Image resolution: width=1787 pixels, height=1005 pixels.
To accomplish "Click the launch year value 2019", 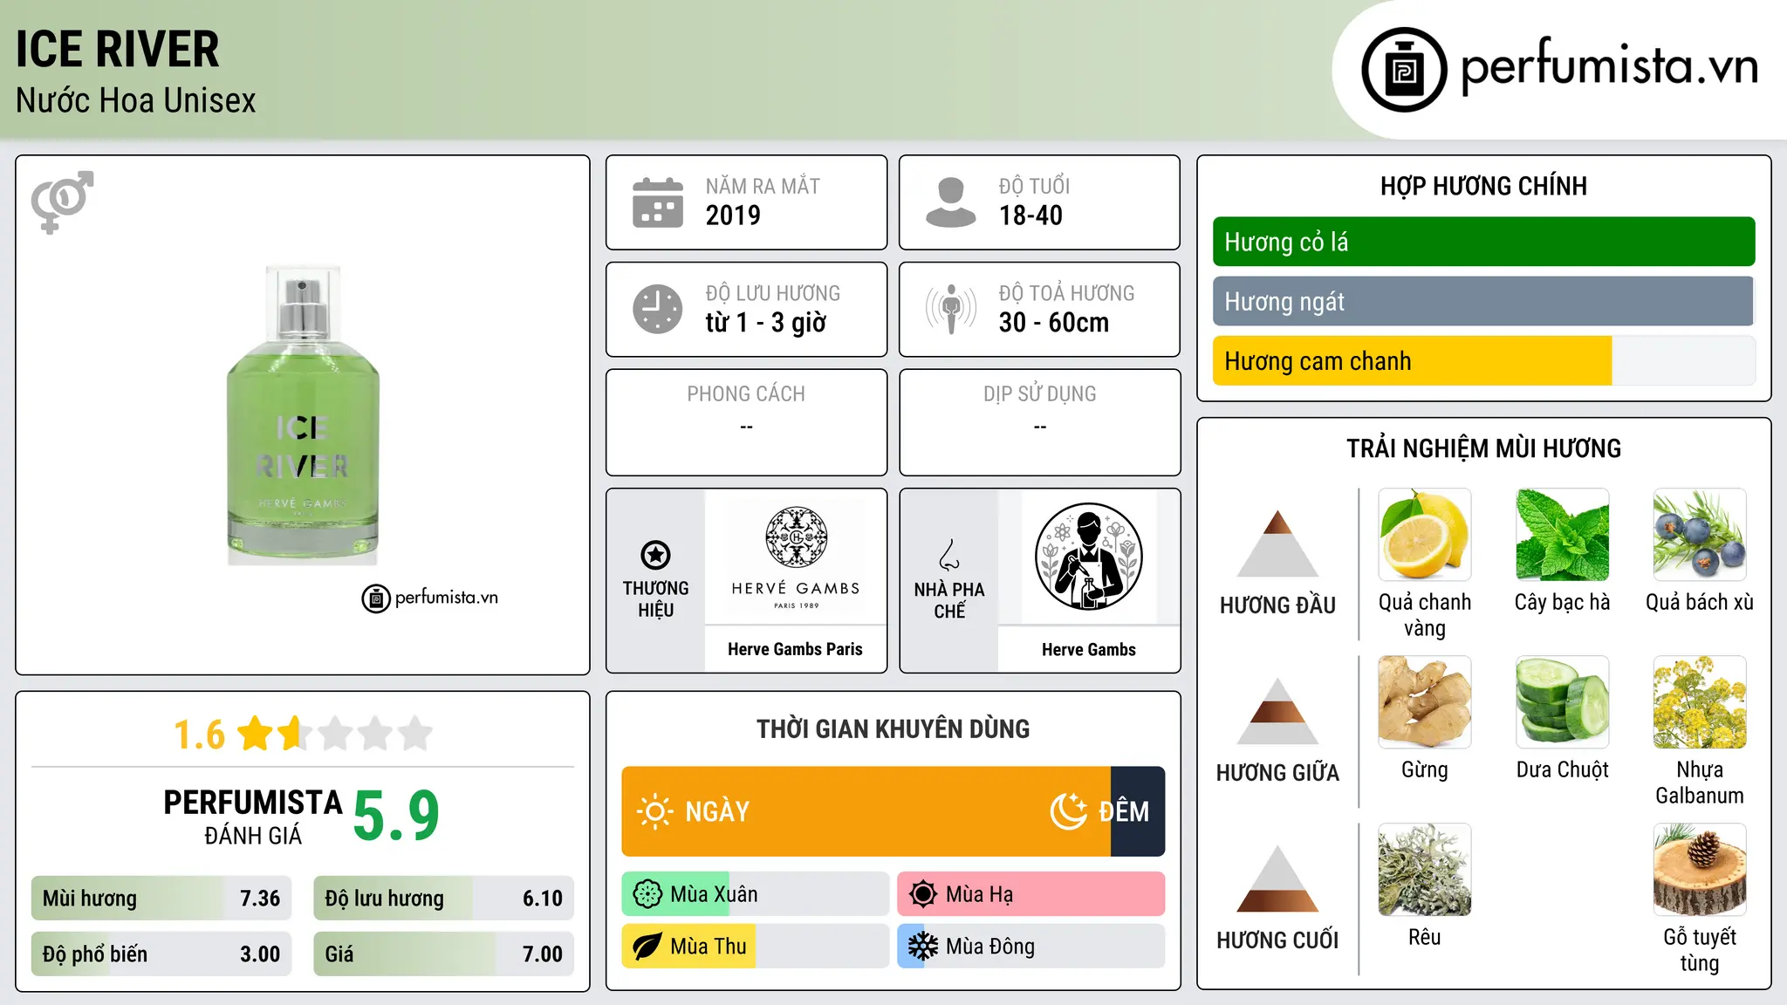I will click(x=733, y=215).
